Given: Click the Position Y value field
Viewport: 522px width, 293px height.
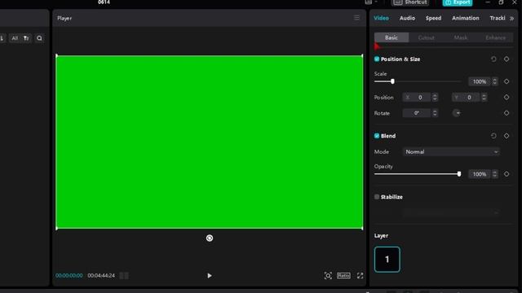Looking at the screenshot, I should click(467, 98).
